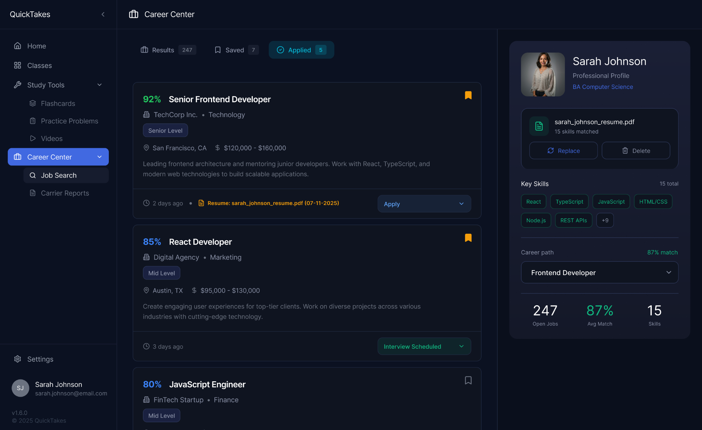Click the Videos play icon

[33, 138]
